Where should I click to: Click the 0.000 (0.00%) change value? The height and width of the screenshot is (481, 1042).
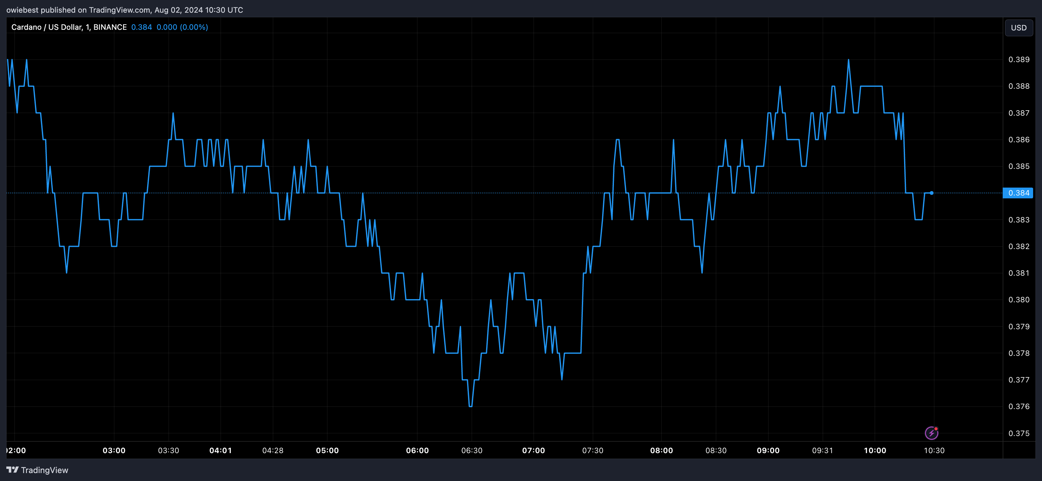(182, 27)
